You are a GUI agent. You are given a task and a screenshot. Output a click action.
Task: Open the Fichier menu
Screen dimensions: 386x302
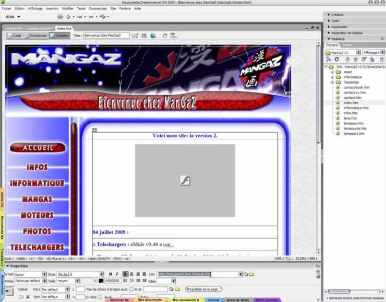[x=7, y=8]
